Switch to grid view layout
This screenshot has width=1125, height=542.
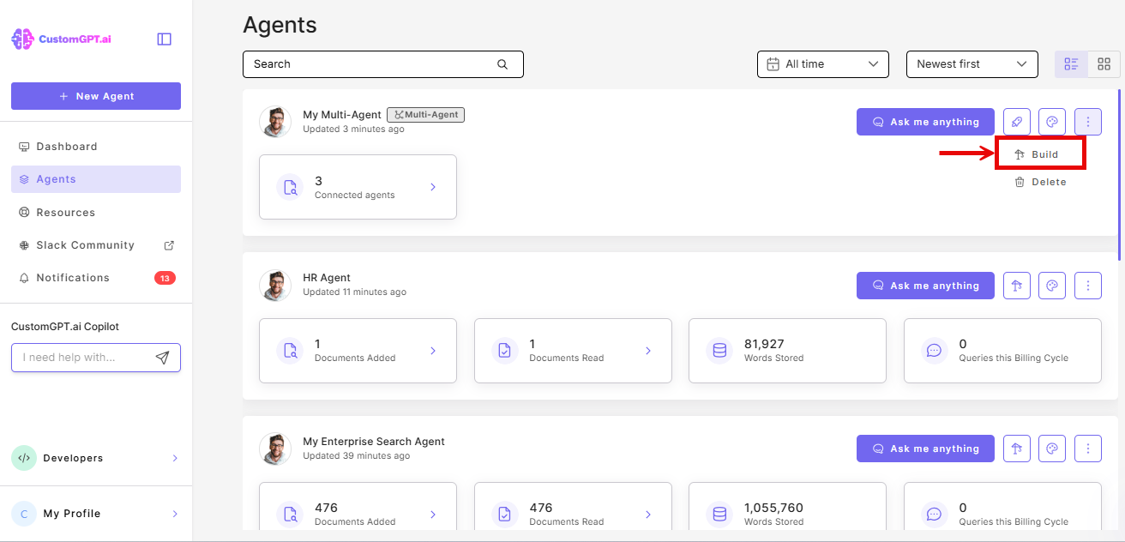click(x=1104, y=63)
